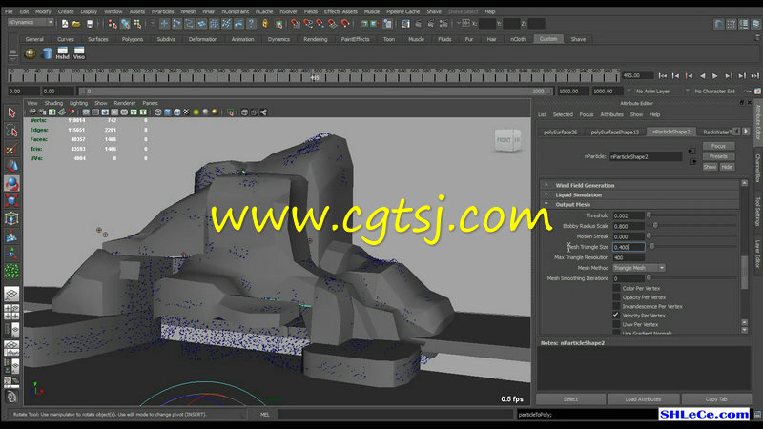Open viewport Shading menu
This screenshot has height=429, width=763.
pyautogui.click(x=53, y=103)
